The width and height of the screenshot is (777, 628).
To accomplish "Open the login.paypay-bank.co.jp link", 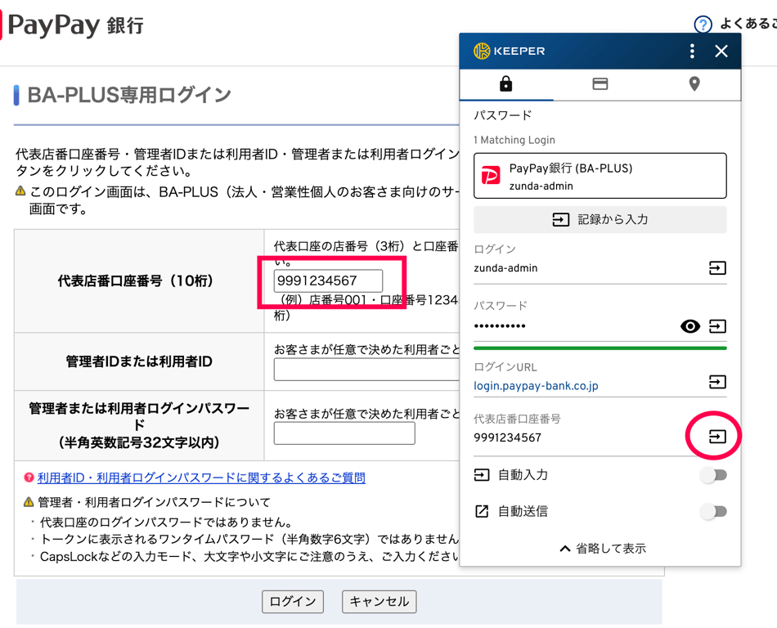I will tap(536, 386).
